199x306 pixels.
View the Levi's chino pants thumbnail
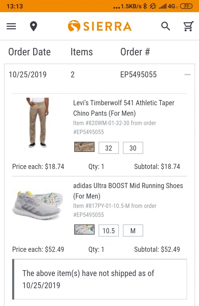(x=38, y=123)
